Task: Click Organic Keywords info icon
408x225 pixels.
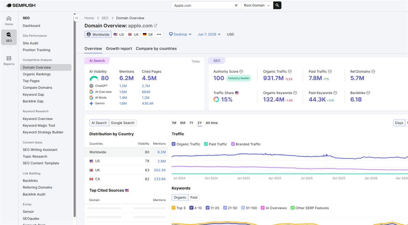Action: pyautogui.click(x=295, y=93)
